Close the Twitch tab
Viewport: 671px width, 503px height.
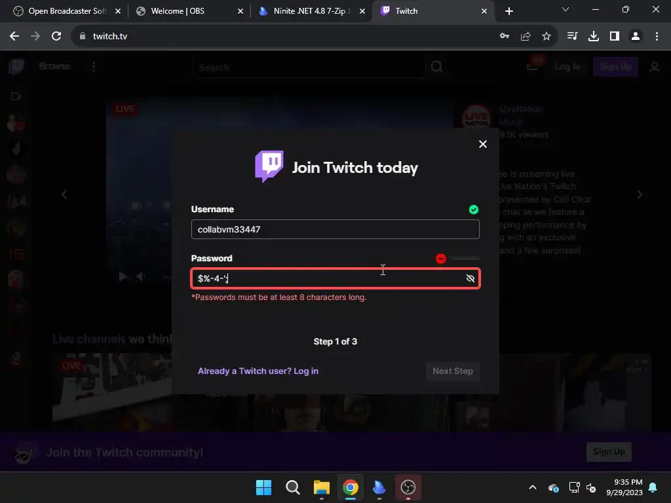[x=484, y=11]
